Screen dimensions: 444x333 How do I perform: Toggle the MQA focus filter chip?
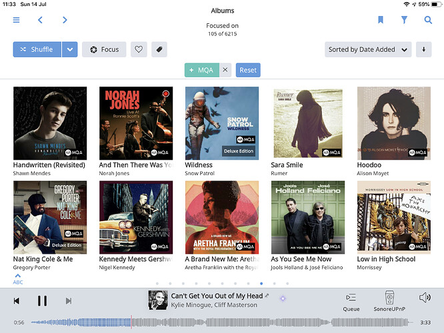[x=202, y=70]
